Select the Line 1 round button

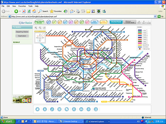tap(49, 22)
